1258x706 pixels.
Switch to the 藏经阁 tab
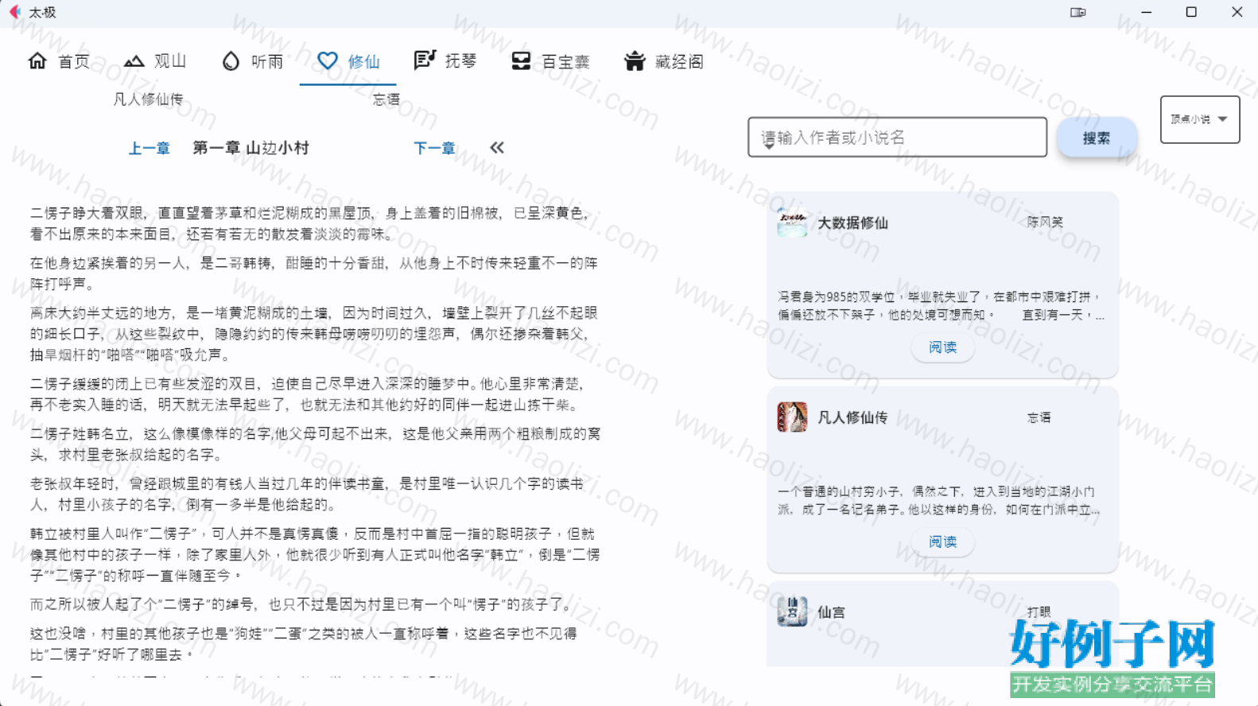664,61
